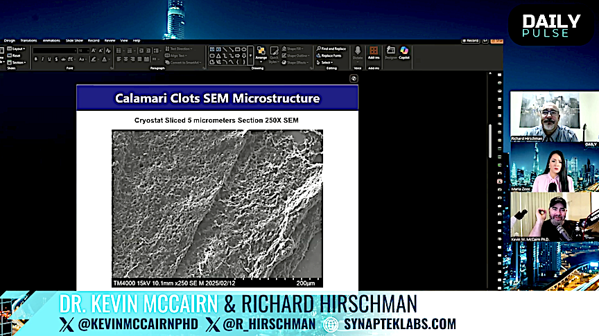Open the Designer pane
The image size is (599, 336).
pyautogui.click(x=390, y=52)
